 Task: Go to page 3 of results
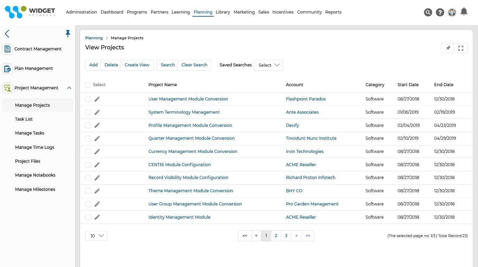(286, 236)
